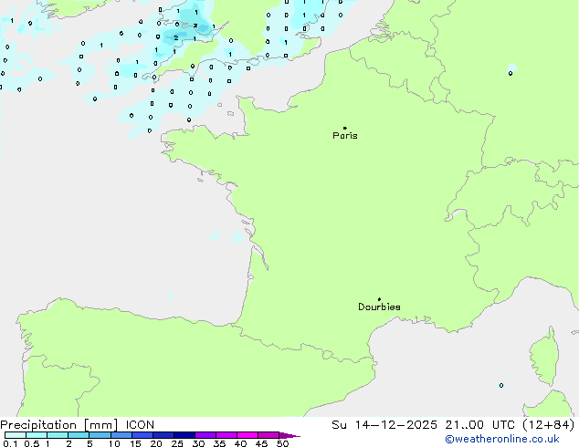Viewport: 579px width, 447px height.
Task: Click the Dourbies location dot
Action: click(379, 299)
